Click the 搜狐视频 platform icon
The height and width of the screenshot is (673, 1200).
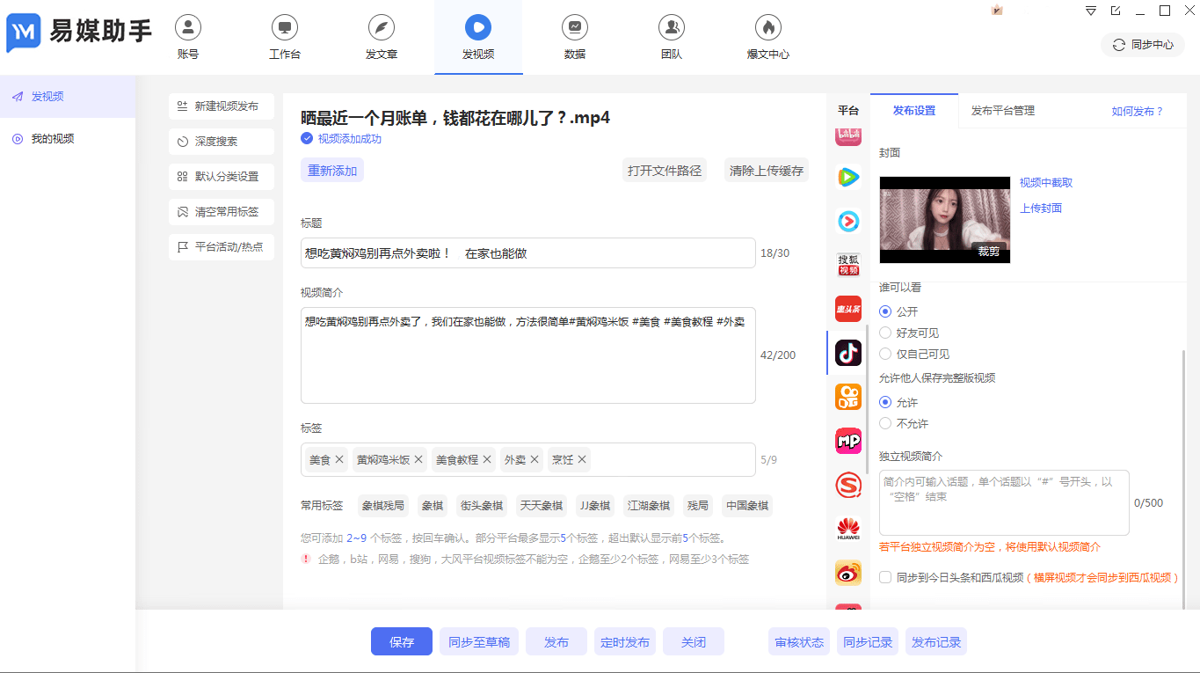click(x=847, y=265)
